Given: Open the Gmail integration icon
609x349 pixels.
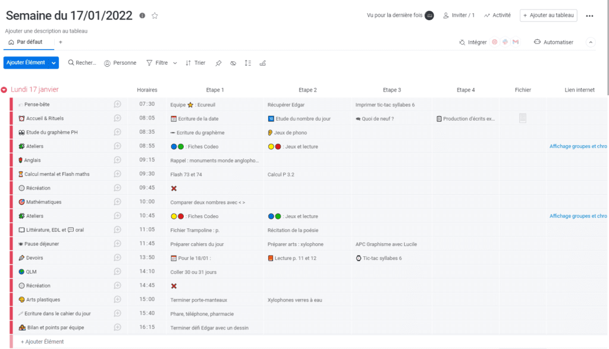Looking at the screenshot, I should coord(516,42).
